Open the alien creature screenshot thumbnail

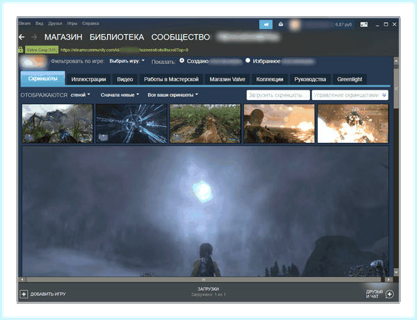pyautogui.click(x=58, y=124)
